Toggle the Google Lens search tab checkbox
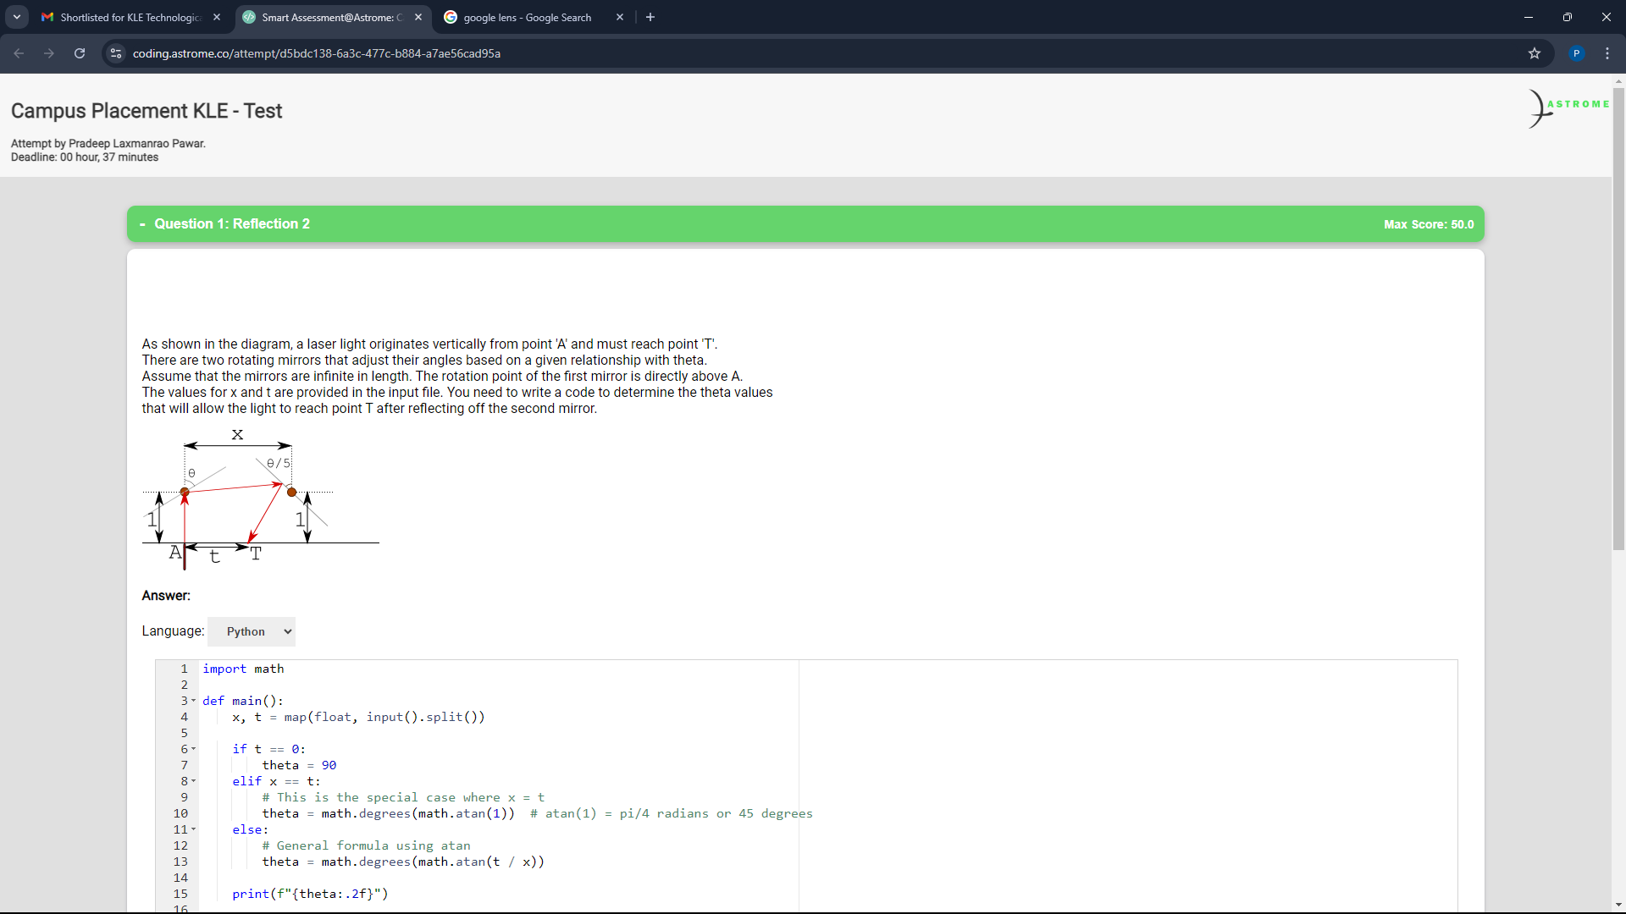The image size is (1626, 914). point(534,17)
